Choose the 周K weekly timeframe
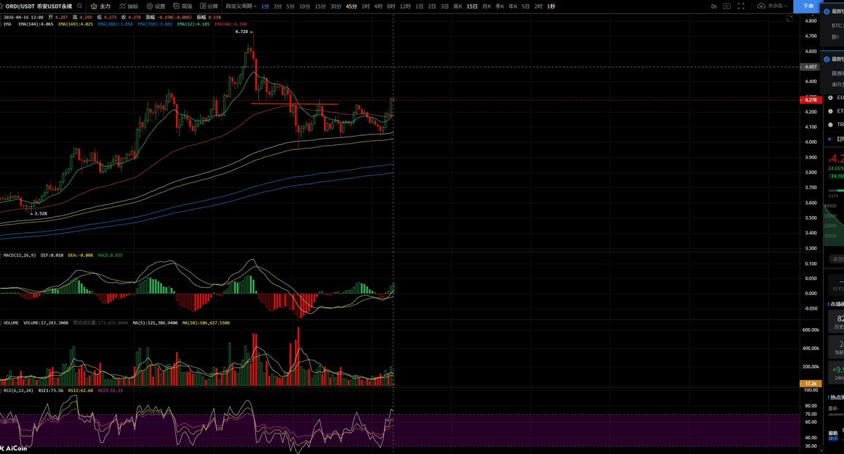Screen dimensions: 844x454 coord(458,6)
